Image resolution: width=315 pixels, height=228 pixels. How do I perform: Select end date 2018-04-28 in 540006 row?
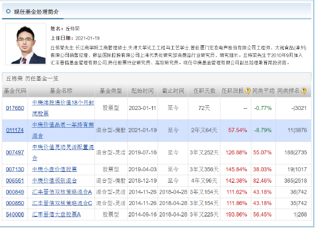point(173,215)
